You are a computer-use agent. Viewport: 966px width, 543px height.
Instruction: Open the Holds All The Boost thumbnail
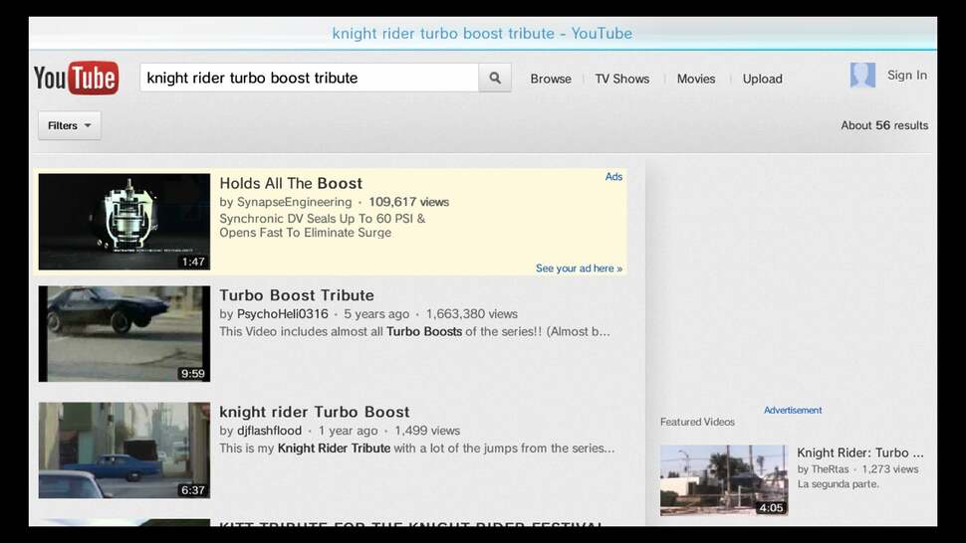124,222
